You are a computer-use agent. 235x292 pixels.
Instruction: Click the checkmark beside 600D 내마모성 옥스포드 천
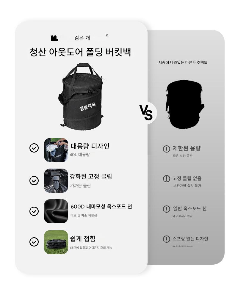pyautogui.click(x=34, y=211)
